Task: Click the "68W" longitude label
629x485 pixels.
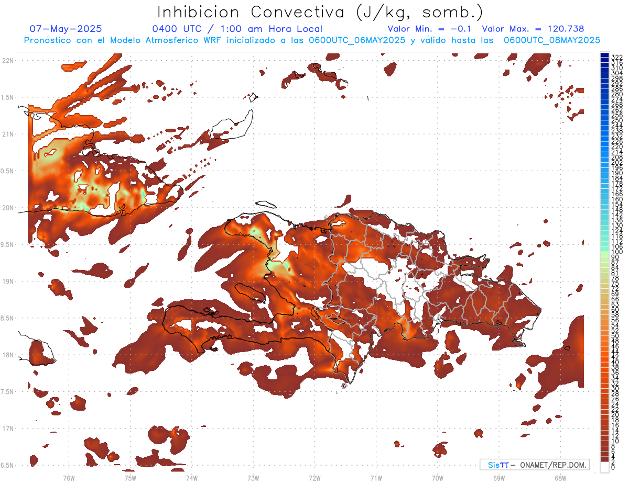Action: [560, 478]
